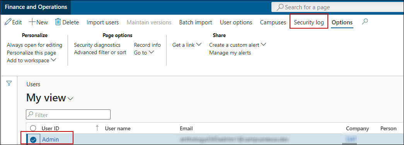Open Security diagnostics

tap(97, 45)
